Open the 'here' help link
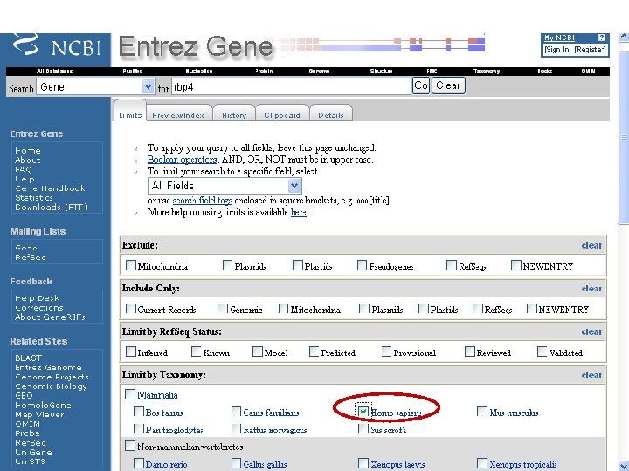629x471 pixels. click(299, 212)
